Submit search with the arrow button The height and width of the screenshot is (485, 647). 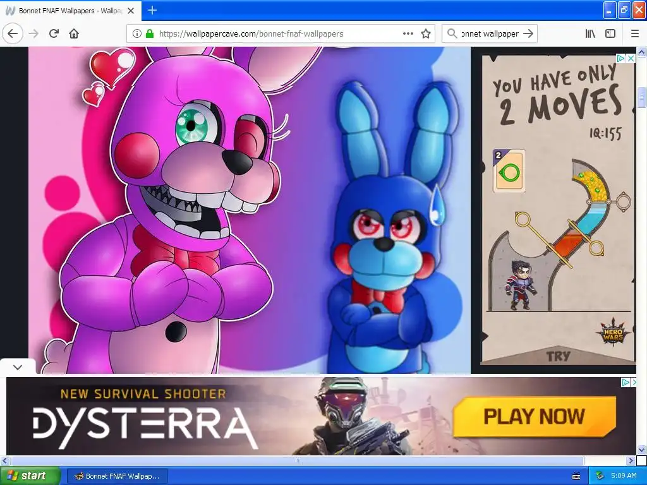pyautogui.click(x=528, y=33)
